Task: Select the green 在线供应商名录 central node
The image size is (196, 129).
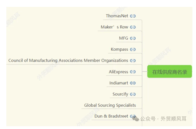Action: coord(170,72)
